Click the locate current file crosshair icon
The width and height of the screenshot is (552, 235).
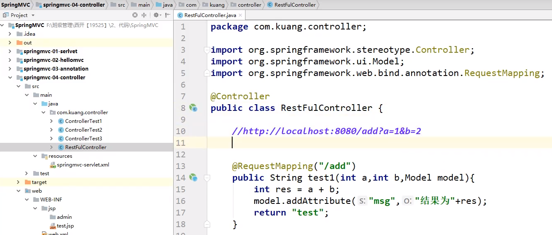point(135,15)
